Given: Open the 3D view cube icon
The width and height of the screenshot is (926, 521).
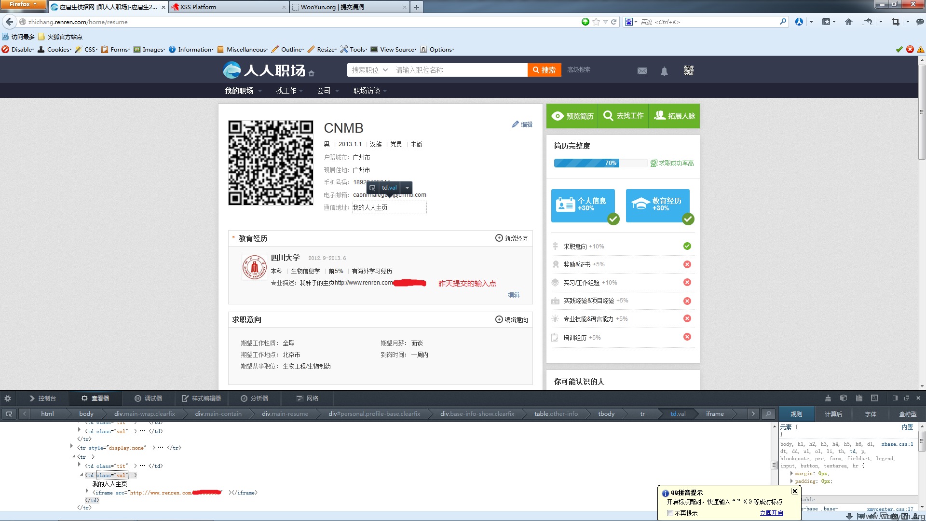Looking at the screenshot, I should point(843,398).
